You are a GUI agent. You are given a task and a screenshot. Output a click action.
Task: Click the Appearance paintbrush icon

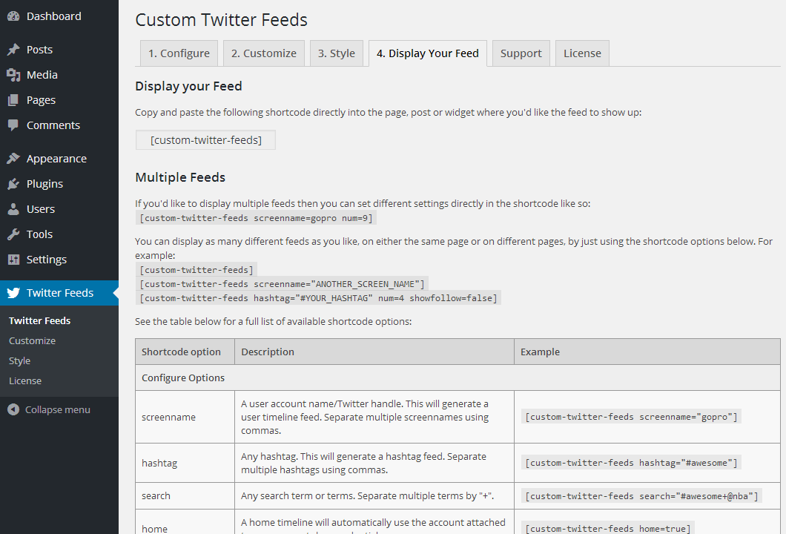(13, 159)
